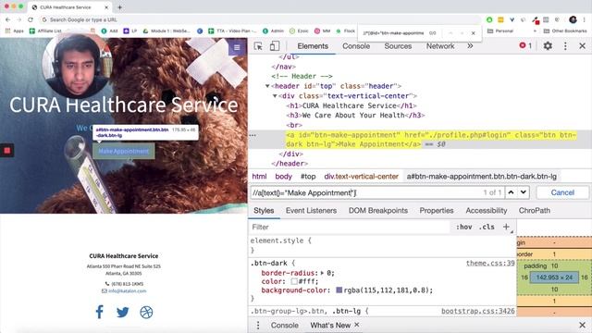Open the Chrome profile avatar
592x333 pixels.
[573, 19]
